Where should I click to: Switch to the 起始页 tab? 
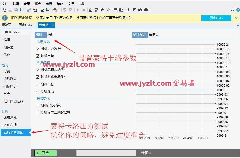(x=7, y=25)
